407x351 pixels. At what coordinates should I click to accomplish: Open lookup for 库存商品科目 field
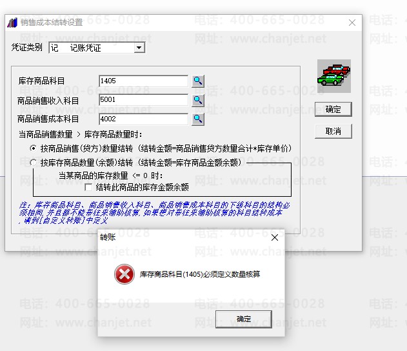click(198, 81)
